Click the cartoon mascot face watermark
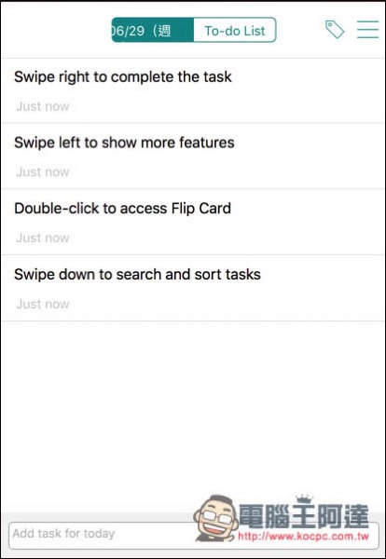The width and height of the screenshot is (386, 559). pyautogui.click(x=215, y=517)
